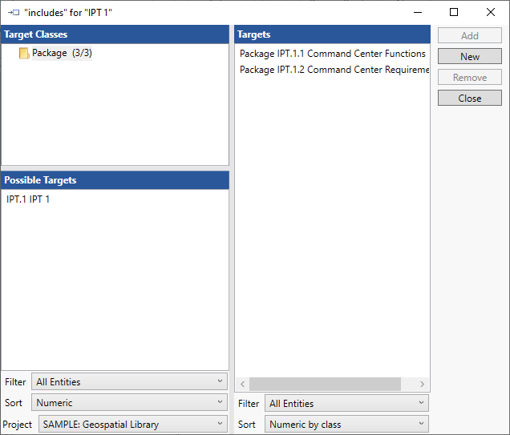The height and width of the screenshot is (435, 510).
Task: Click the Package folder icon
Action: click(x=24, y=54)
